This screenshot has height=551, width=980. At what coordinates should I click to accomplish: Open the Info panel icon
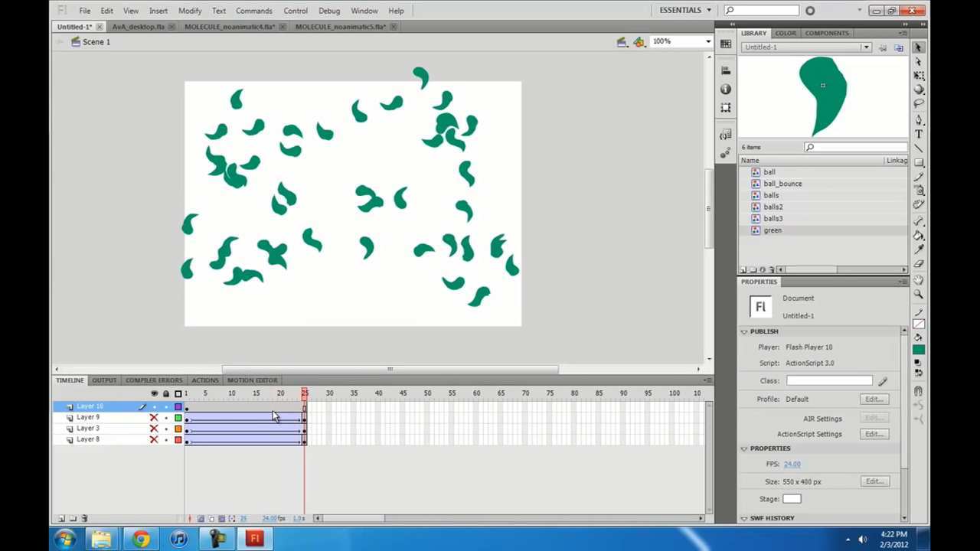point(726,89)
